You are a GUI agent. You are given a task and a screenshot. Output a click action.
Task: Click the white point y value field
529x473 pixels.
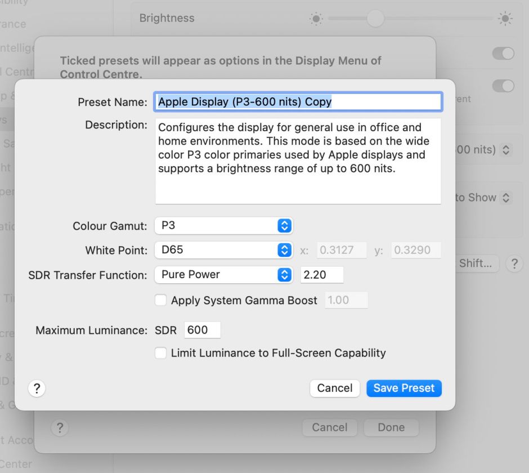[416, 250]
